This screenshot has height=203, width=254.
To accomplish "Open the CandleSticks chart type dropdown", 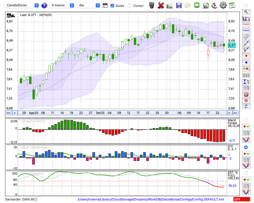I will click(x=22, y=5).
